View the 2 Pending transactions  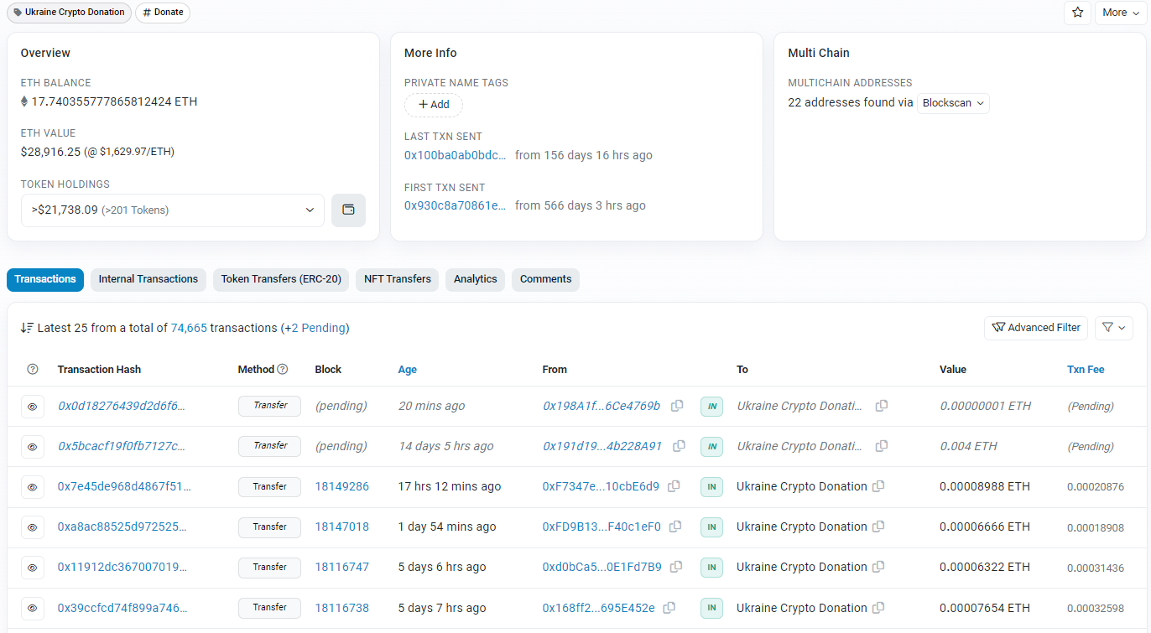(316, 328)
